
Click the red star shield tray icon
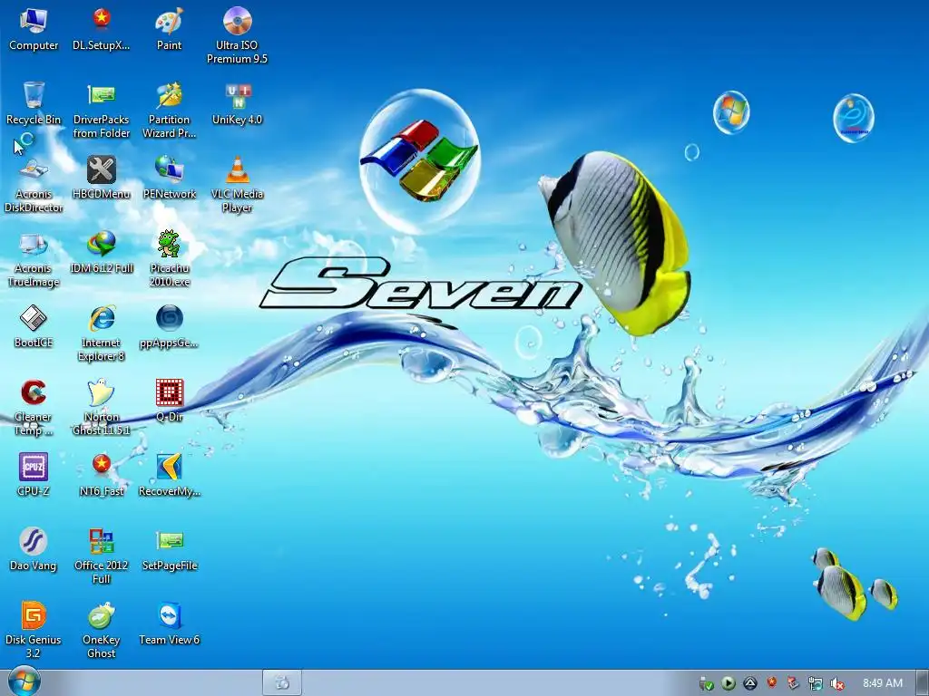pos(771,683)
